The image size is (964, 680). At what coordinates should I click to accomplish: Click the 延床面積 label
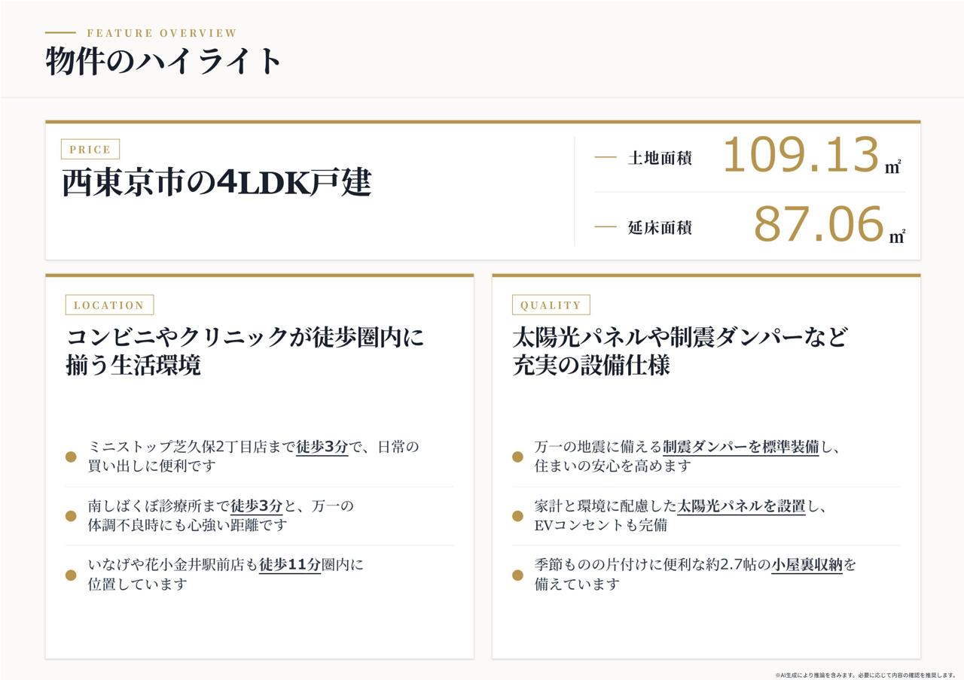(x=660, y=227)
